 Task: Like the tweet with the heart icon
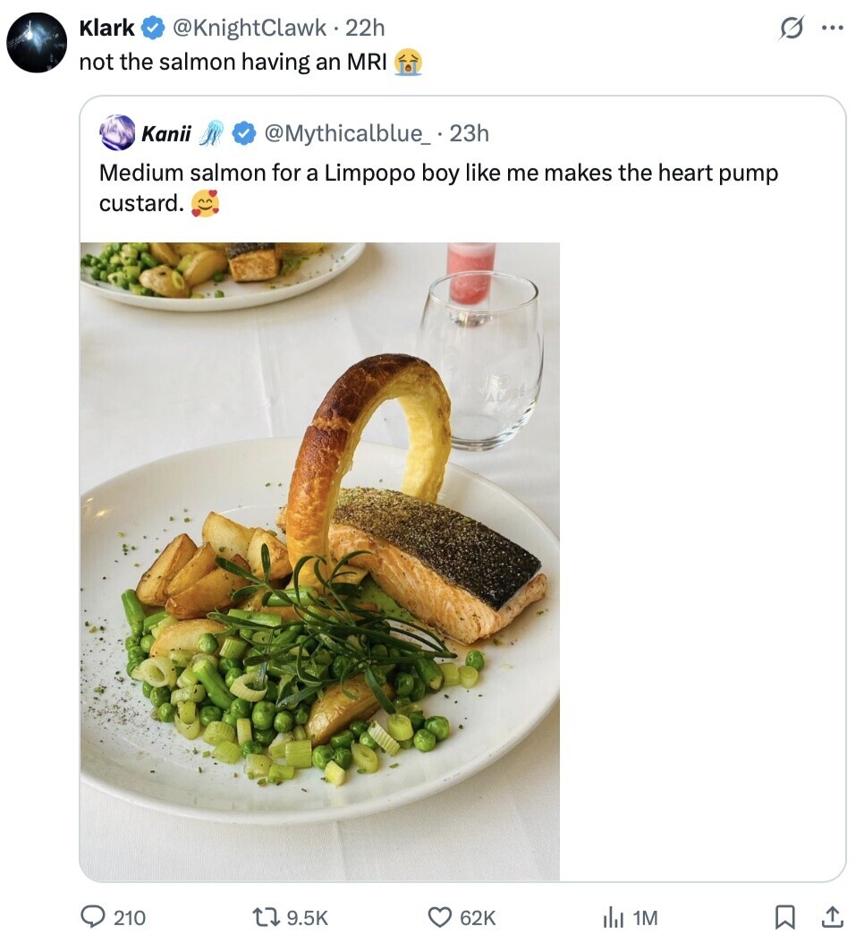tap(440, 917)
